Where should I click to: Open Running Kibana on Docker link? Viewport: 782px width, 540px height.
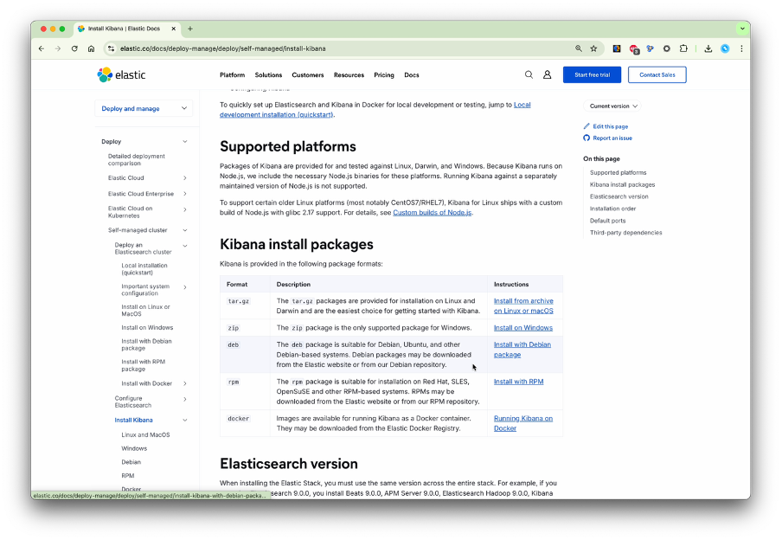(x=523, y=423)
